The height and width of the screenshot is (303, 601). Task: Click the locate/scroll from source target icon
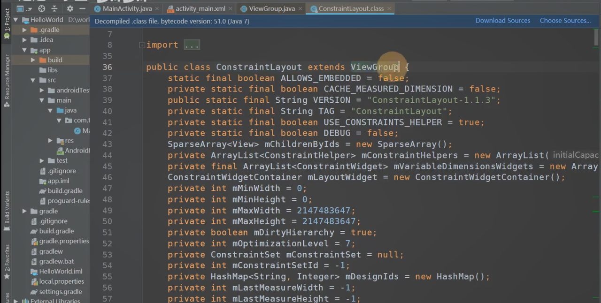click(x=42, y=8)
